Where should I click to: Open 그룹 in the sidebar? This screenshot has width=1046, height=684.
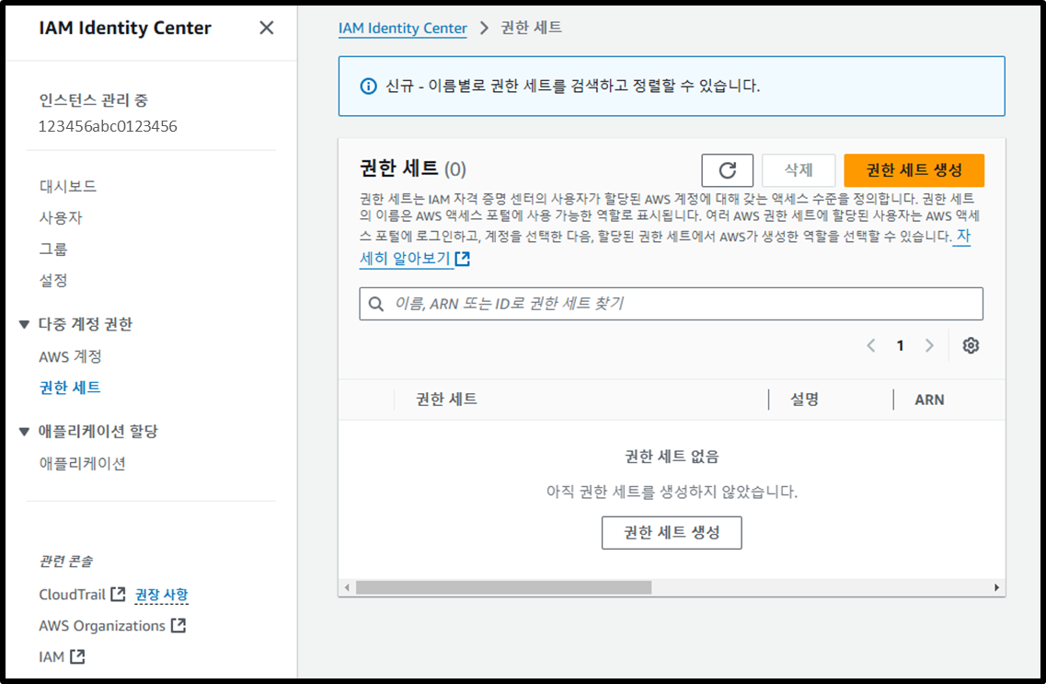53,249
